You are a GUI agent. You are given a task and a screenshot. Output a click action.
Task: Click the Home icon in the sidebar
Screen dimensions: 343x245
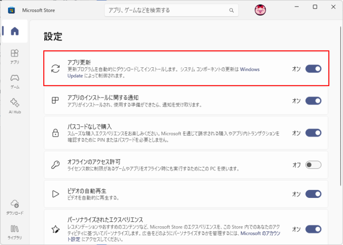(x=15, y=32)
